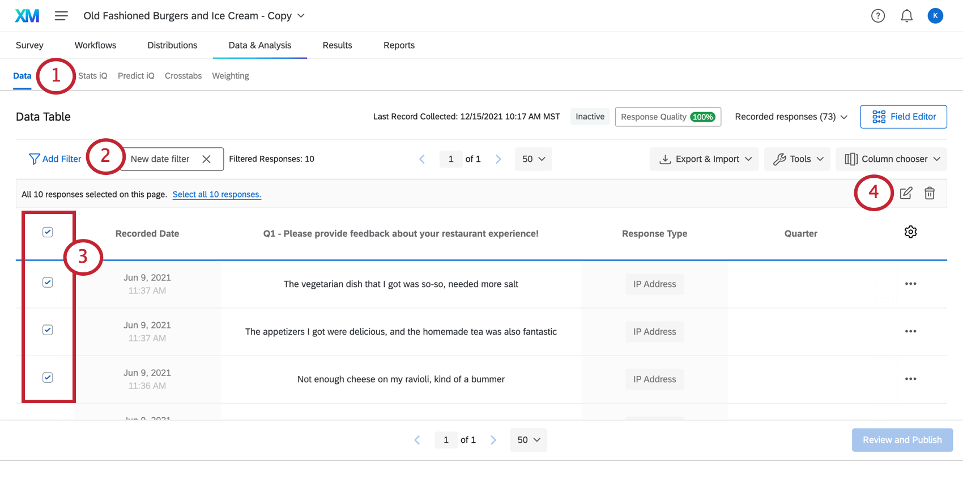Expand the Export & Import dropdown
963x479 pixels.
click(x=704, y=159)
